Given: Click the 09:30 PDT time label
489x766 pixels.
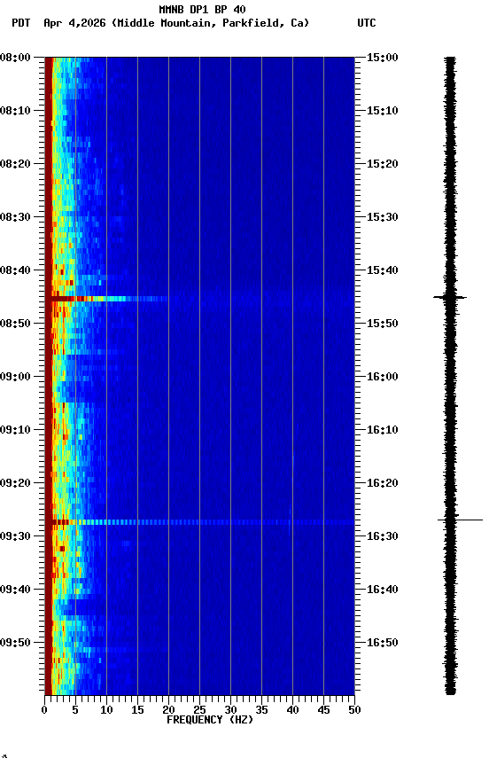Looking at the screenshot, I should [15, 536].
